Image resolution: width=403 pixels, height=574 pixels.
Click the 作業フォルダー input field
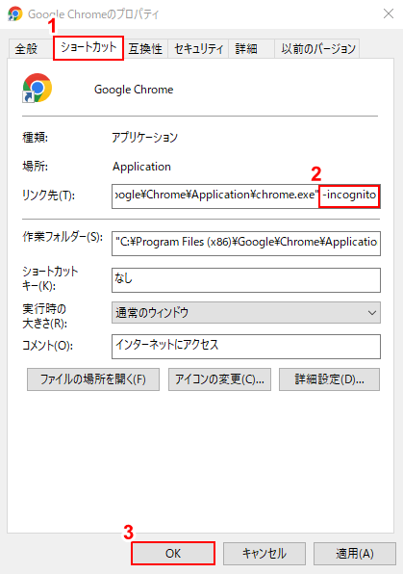(246, 244)
